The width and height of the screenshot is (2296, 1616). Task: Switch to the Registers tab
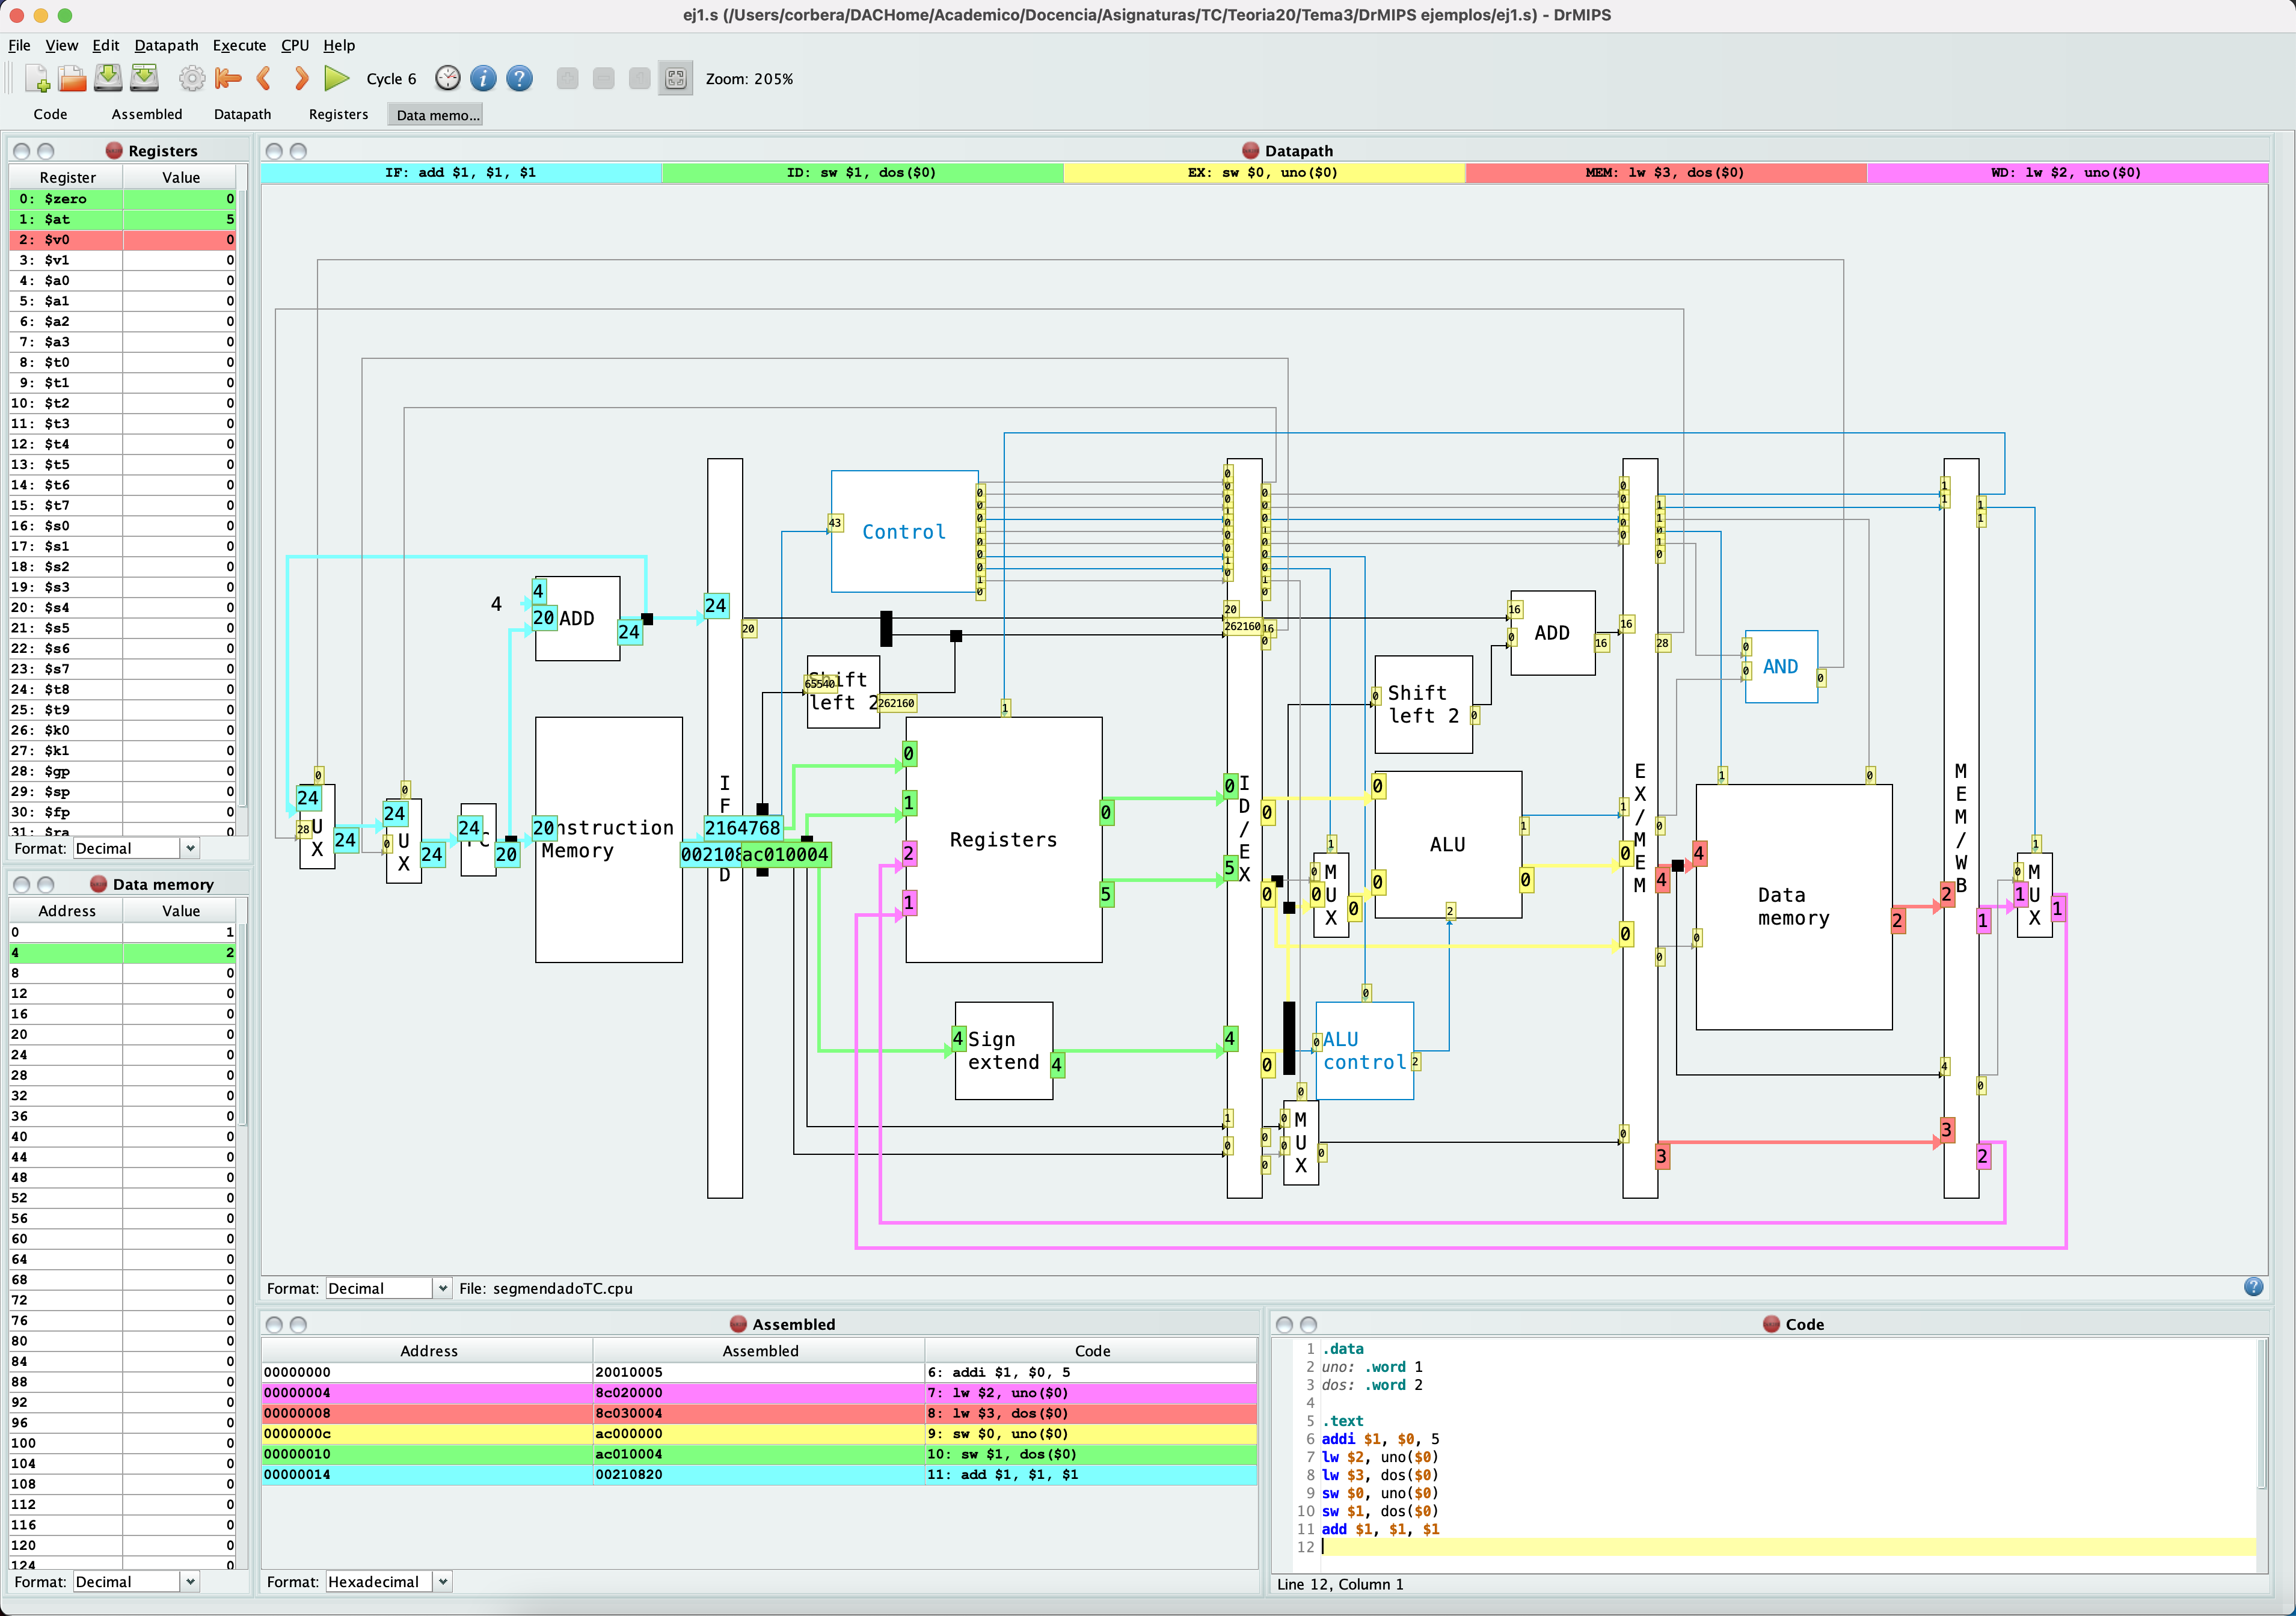pos(338,114)
